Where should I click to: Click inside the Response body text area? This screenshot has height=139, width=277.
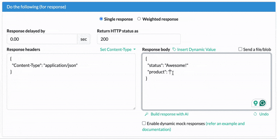(206, 82)
